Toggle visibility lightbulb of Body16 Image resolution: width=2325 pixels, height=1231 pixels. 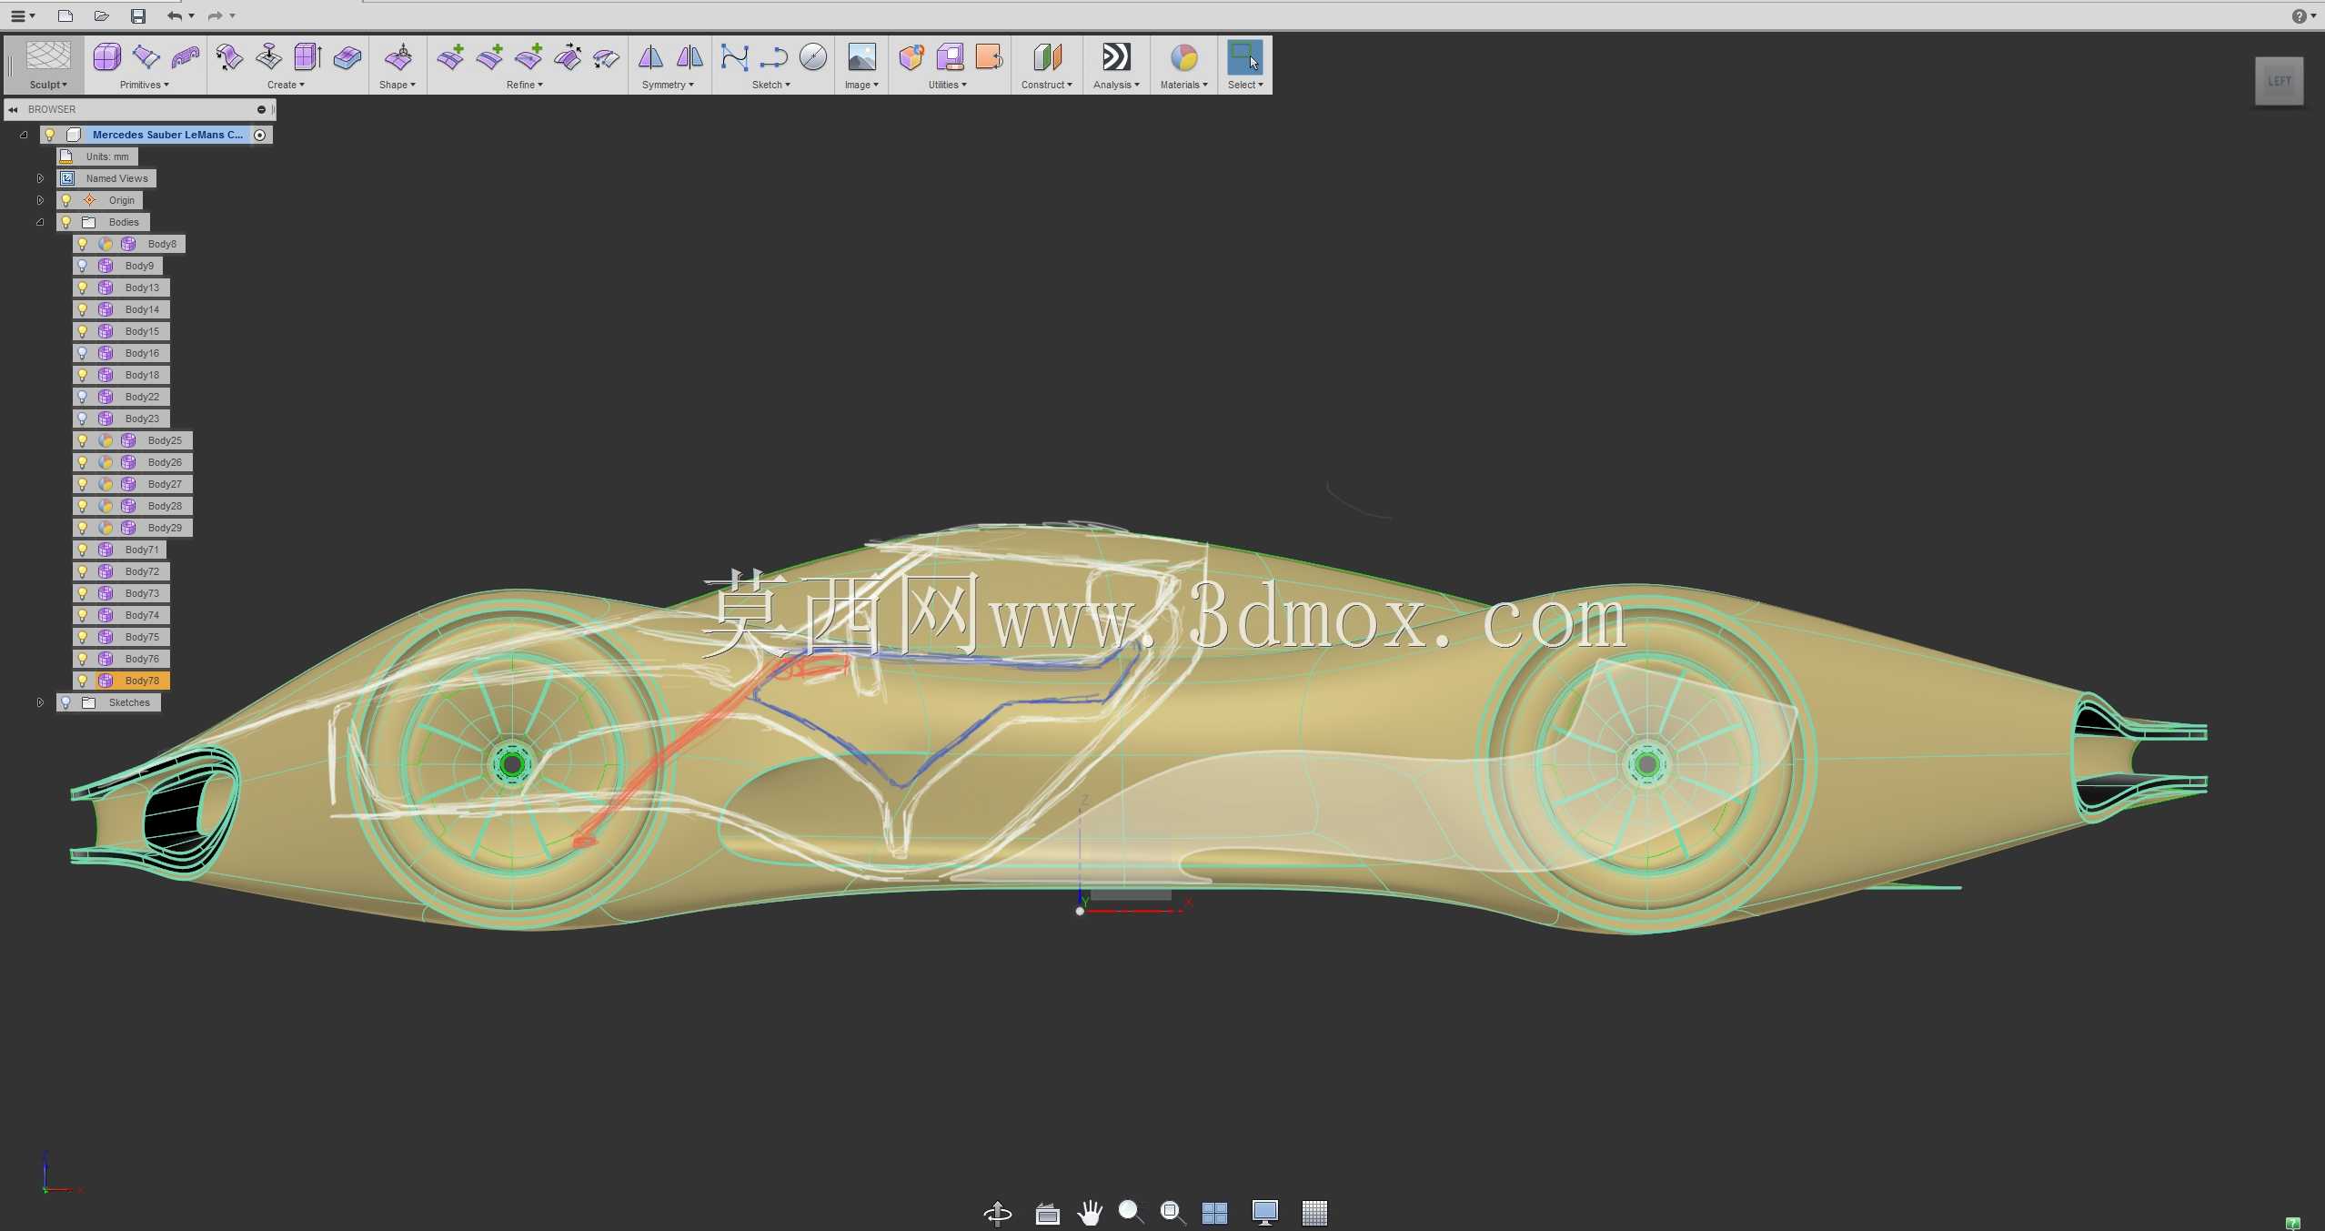click(x=83, y=353)
